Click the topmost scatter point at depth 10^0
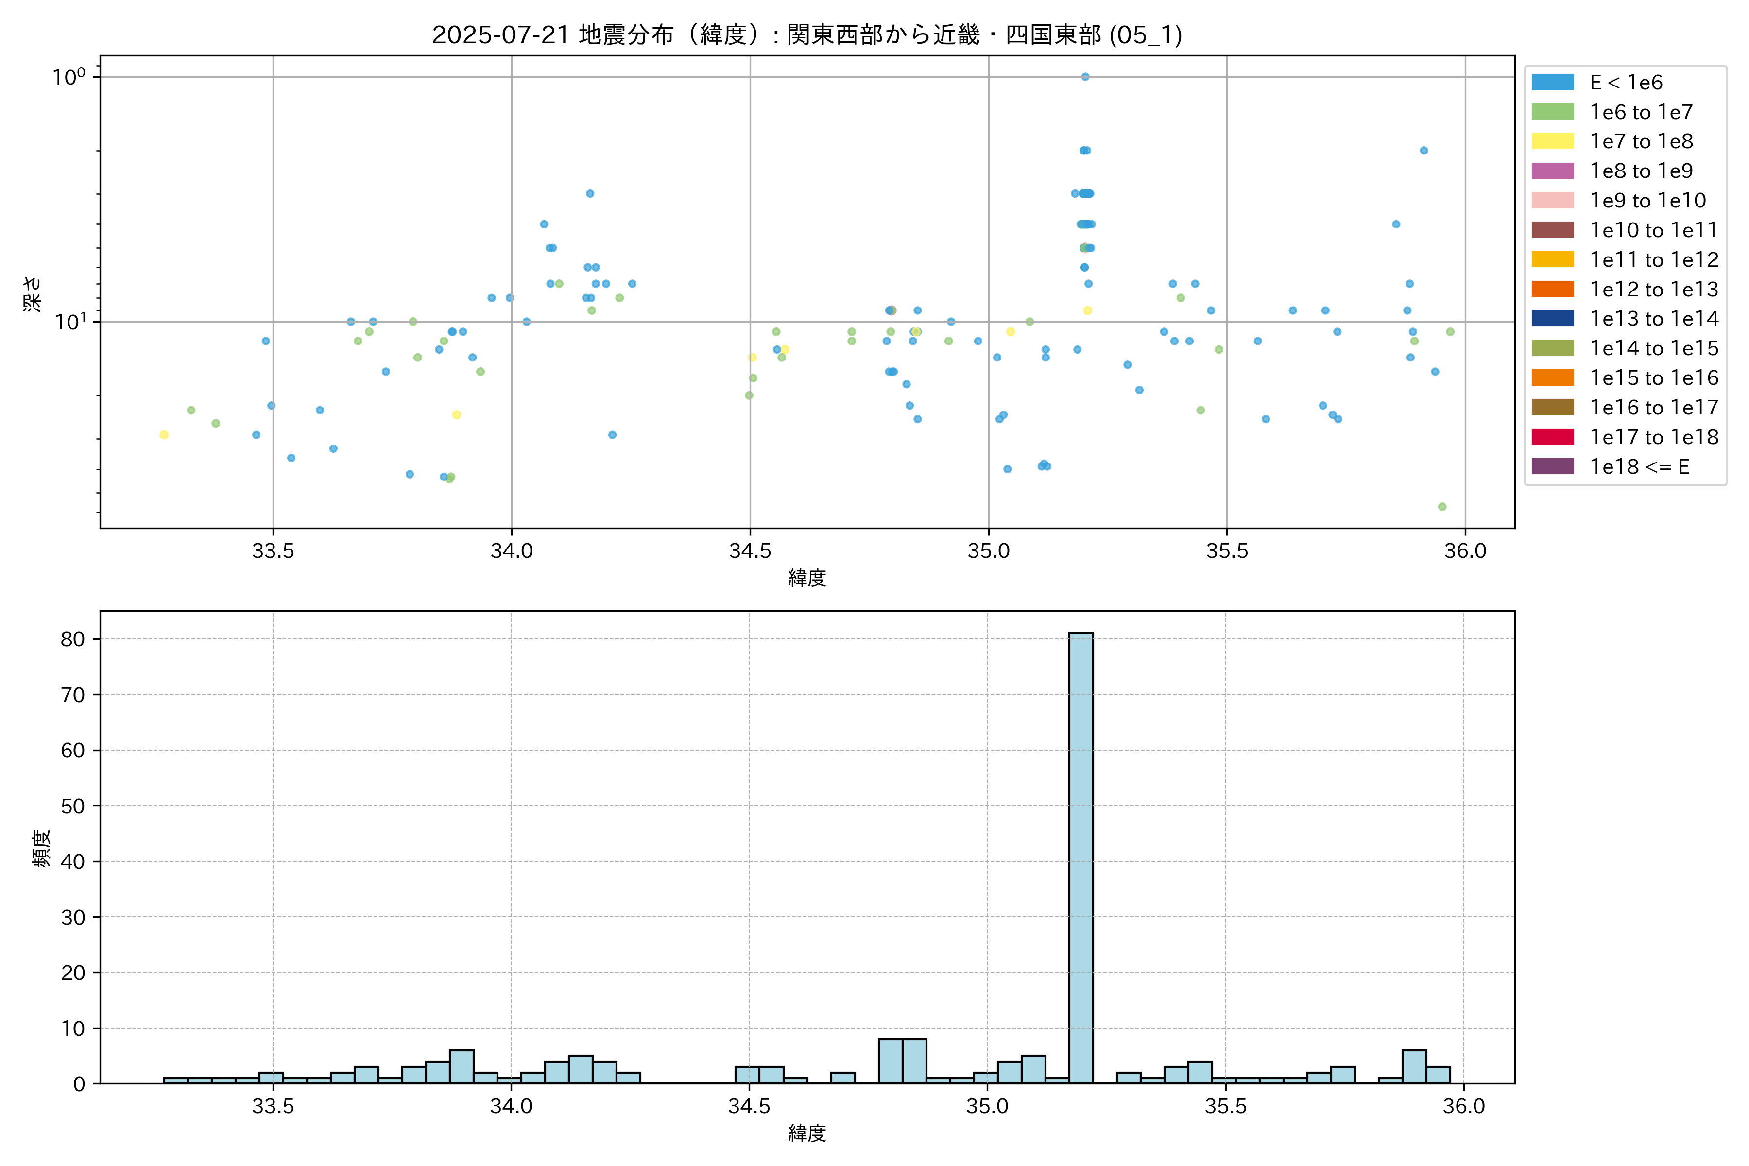 pyautogui.click(x=1085, y=77)
